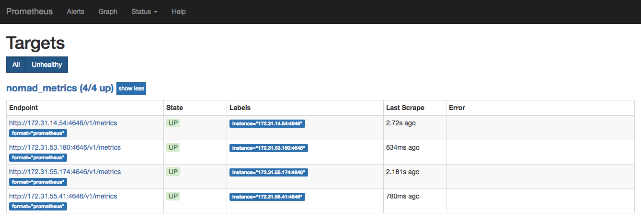Screen dimensions: 641x221
Task: Click the instance="172.31.55.41:4646" label badge
Action: 267,197
